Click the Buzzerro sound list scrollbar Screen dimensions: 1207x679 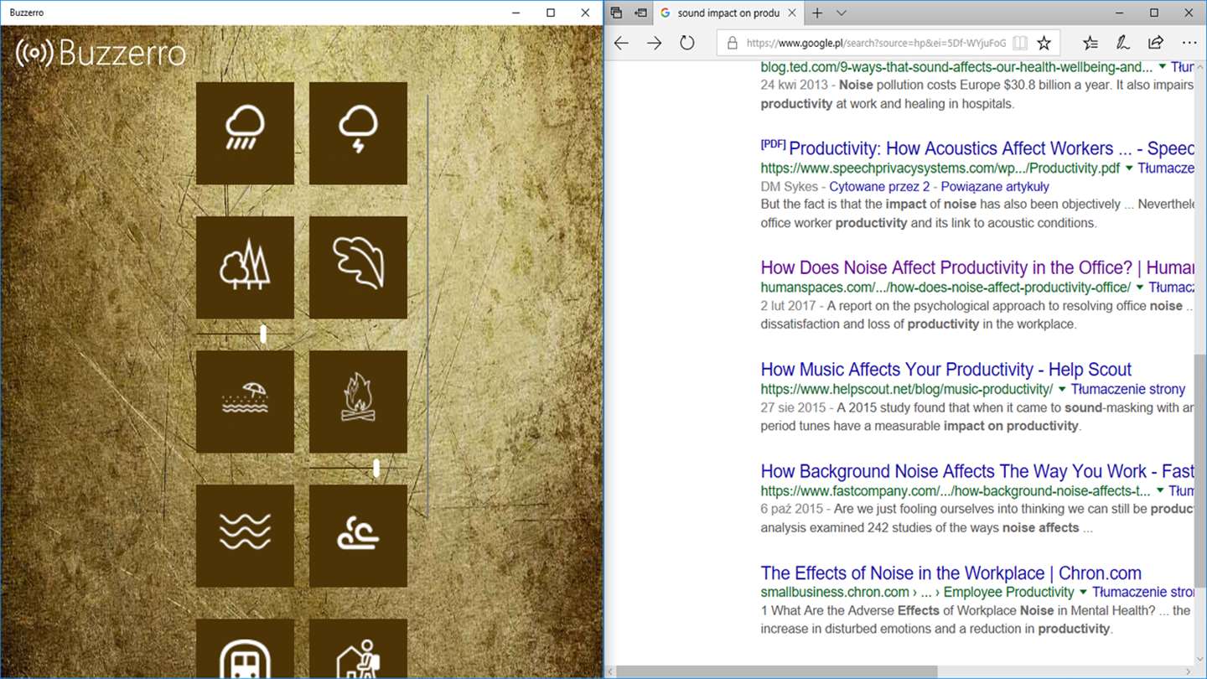point(427,306)
